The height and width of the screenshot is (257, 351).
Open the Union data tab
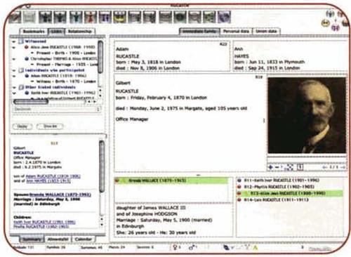point(266,31)
